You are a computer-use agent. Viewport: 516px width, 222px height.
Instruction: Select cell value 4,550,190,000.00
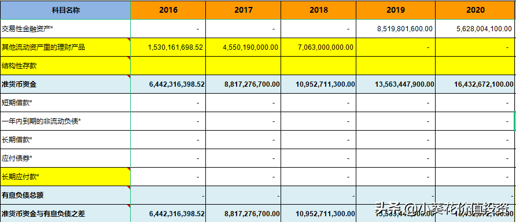click(x=250, y=47)
